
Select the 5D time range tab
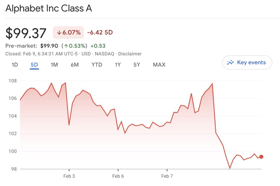tap(34, 65)
